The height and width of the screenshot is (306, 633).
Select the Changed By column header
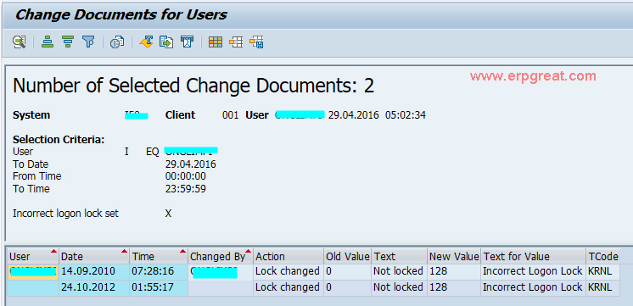pyautogui.click(x=221, y=256)
